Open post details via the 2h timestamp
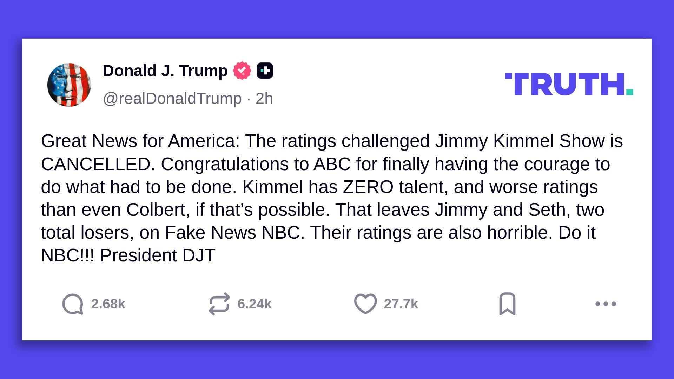674x379 pixels. [x=265, y=99]
